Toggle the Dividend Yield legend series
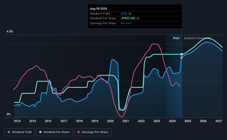This screenshot has width=227, height=140. (x=20, y=132)
